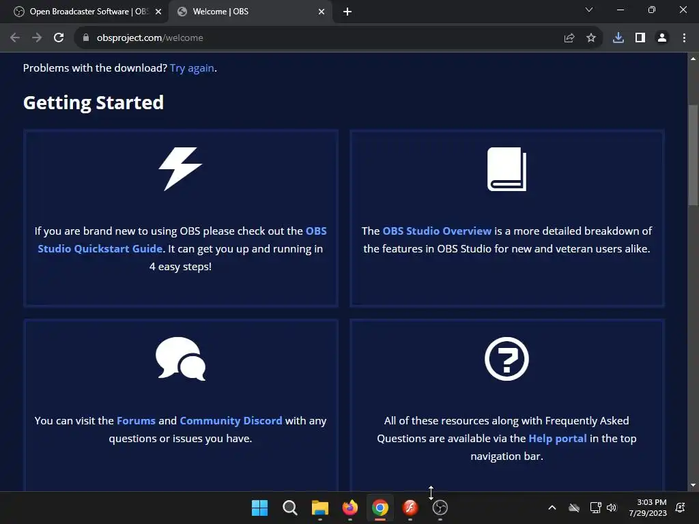Open the red Flash taskbar app
Viewport: 699px width, 524px height.
(x=410, y=508)
